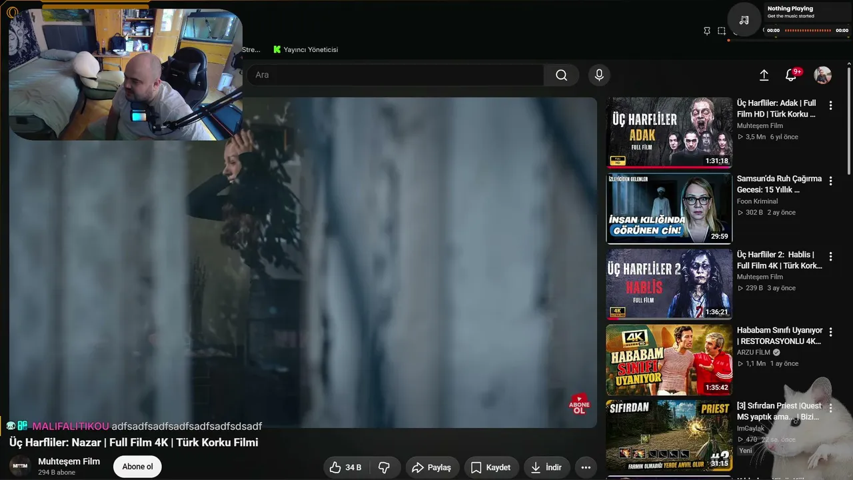Open options for Üç Harfliler 2: Hablis video
The image size is (853, 480).
[830, 257]
